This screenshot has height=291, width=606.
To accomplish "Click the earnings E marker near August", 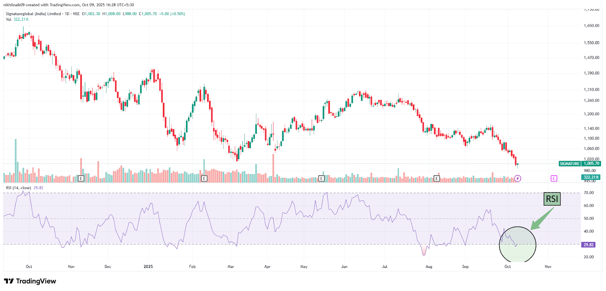I will (437, 178).
